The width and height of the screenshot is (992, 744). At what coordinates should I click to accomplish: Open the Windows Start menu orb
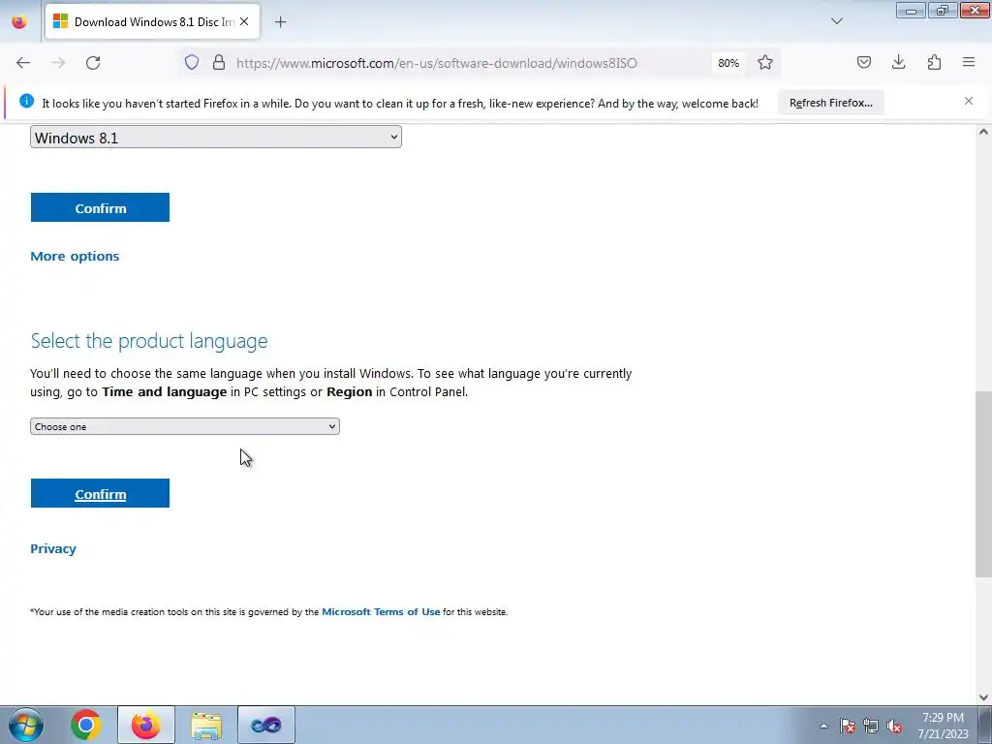[26, 725]
